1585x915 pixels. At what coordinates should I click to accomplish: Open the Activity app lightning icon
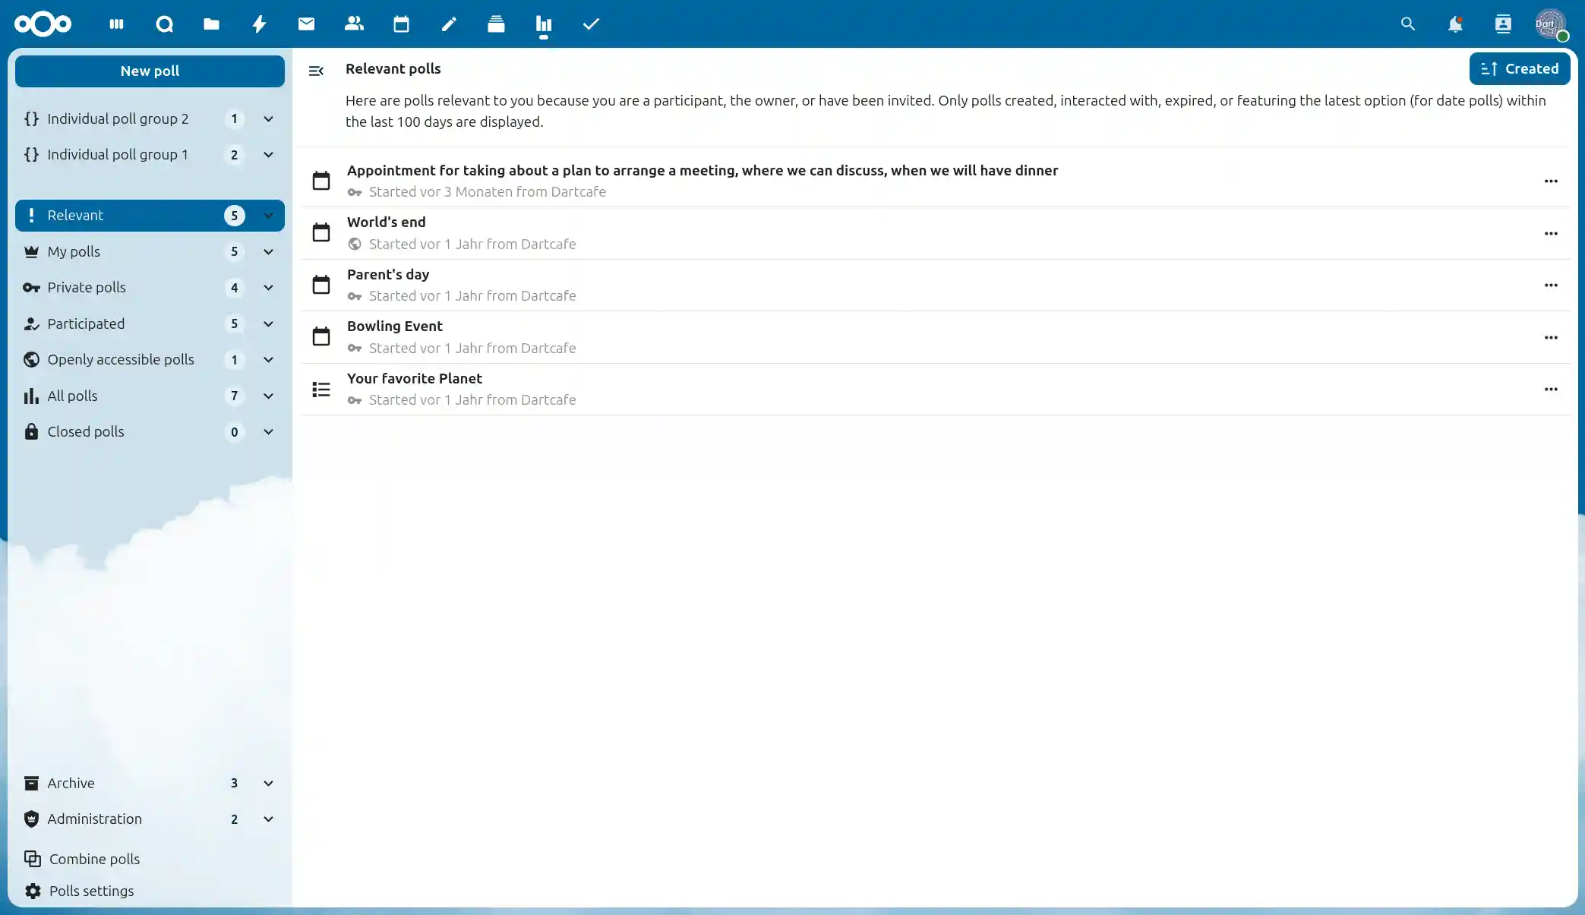tap(259, 24)
